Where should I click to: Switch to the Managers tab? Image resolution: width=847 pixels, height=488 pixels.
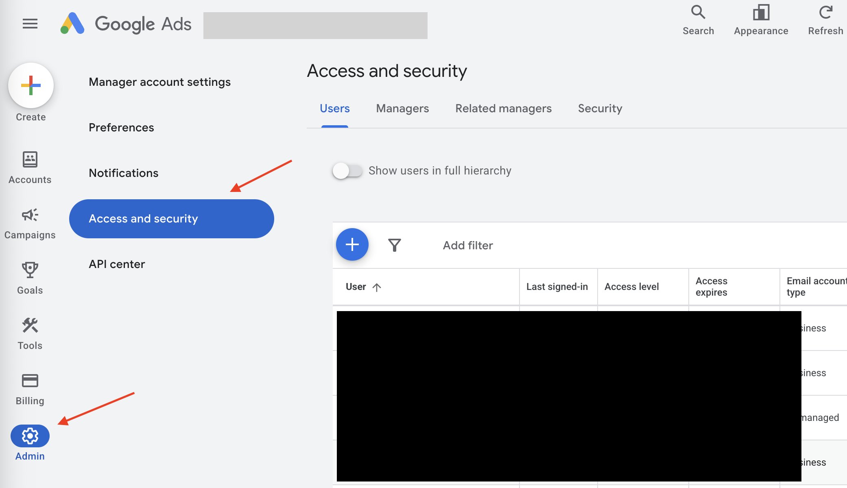(402, 109)
